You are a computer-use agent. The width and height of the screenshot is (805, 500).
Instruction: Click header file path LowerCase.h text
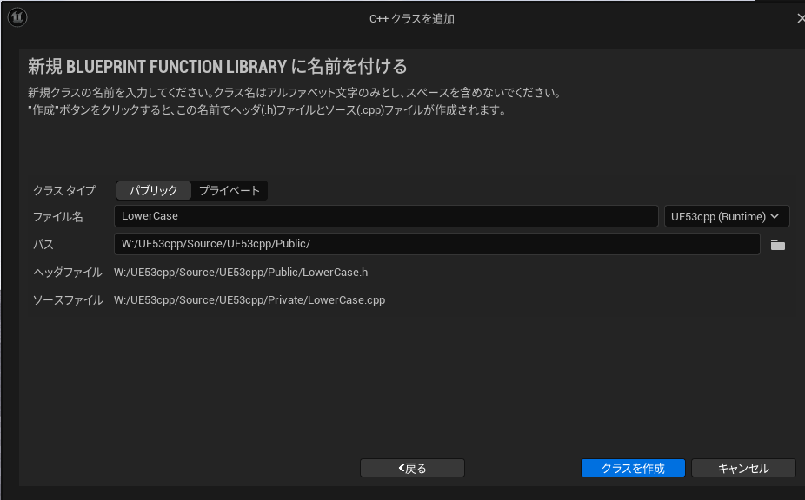[x=241, y=273]
